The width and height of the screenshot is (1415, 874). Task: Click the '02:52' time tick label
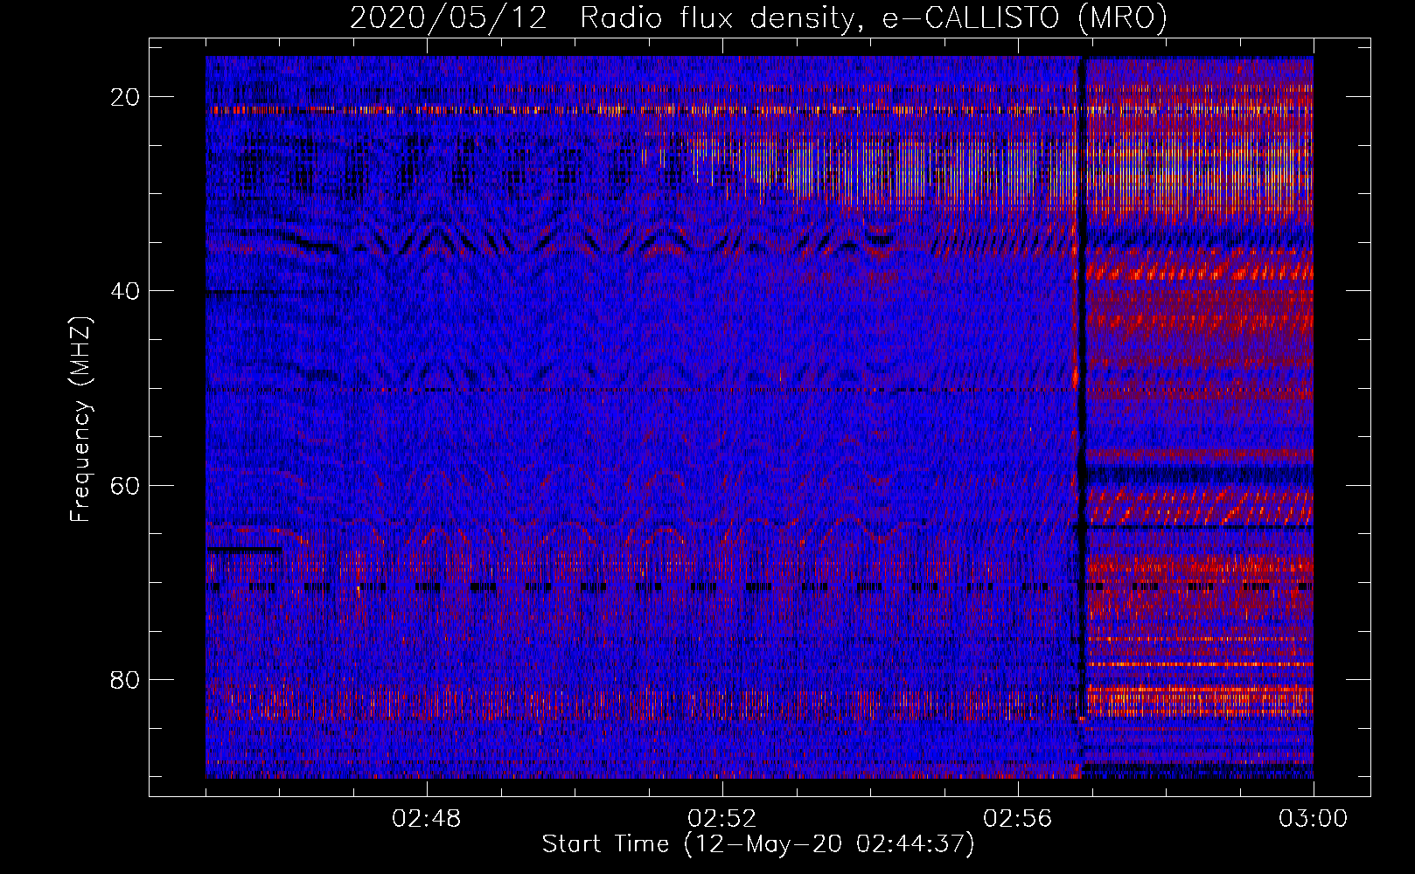pyautogui.click(x=722, y=819)
